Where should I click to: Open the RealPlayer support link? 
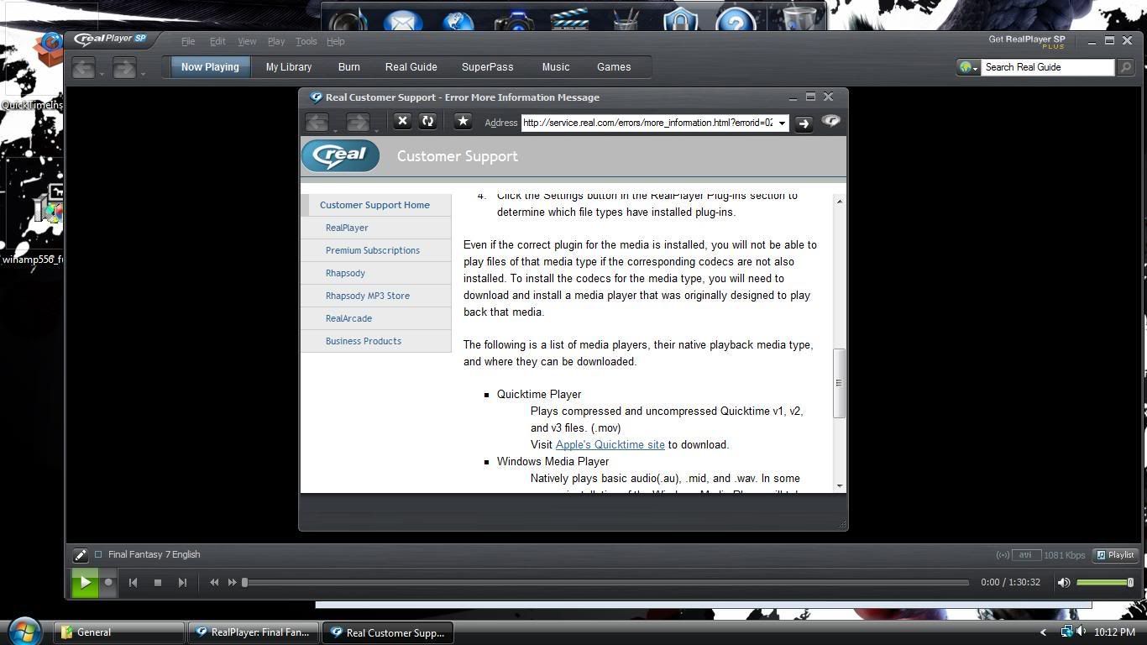pyautogui.click(x=347, y=228)
